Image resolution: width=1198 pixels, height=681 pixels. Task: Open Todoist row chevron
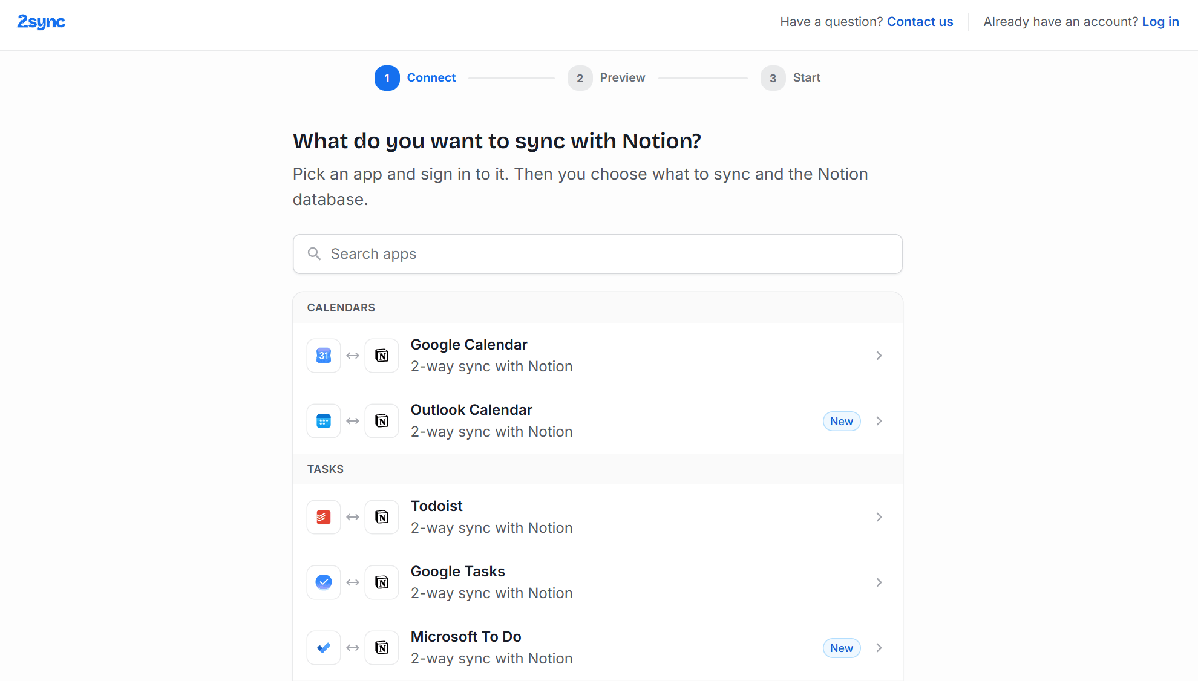coord(879,517)
